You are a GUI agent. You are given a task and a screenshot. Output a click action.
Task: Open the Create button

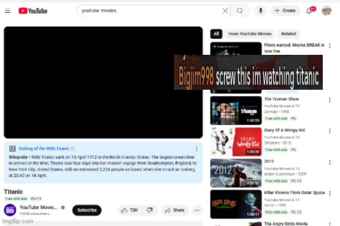pyautogui.click(x=285, y=11)
